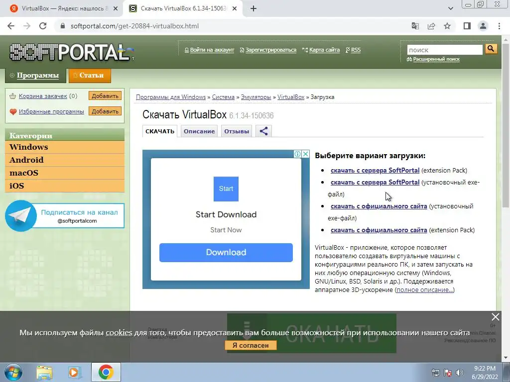Download extension Pack from SoftPortal server

pyautogui.click(x=375, y=170)
